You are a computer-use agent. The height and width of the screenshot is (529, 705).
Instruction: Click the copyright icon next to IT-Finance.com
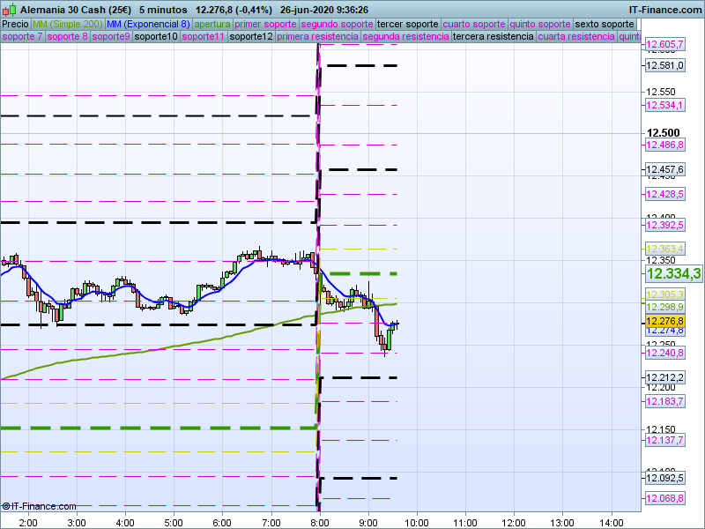click(5, 506)
